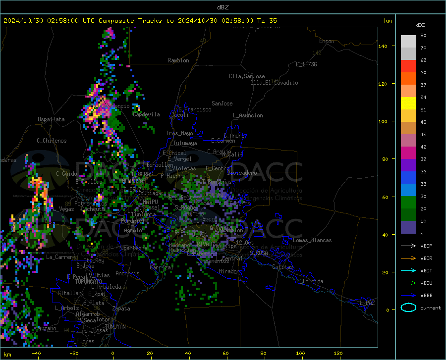Image resolution: width=446 pixels, height=360 pixels.
Task: Click the UTC Composite Tracks timestamp header
Action: coord(140,21)
